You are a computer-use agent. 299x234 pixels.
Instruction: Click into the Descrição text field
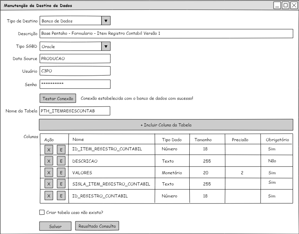(166, 33)
